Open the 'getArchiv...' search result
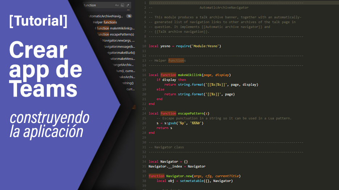This screenshot has width=339, height=190. point(124,65)
